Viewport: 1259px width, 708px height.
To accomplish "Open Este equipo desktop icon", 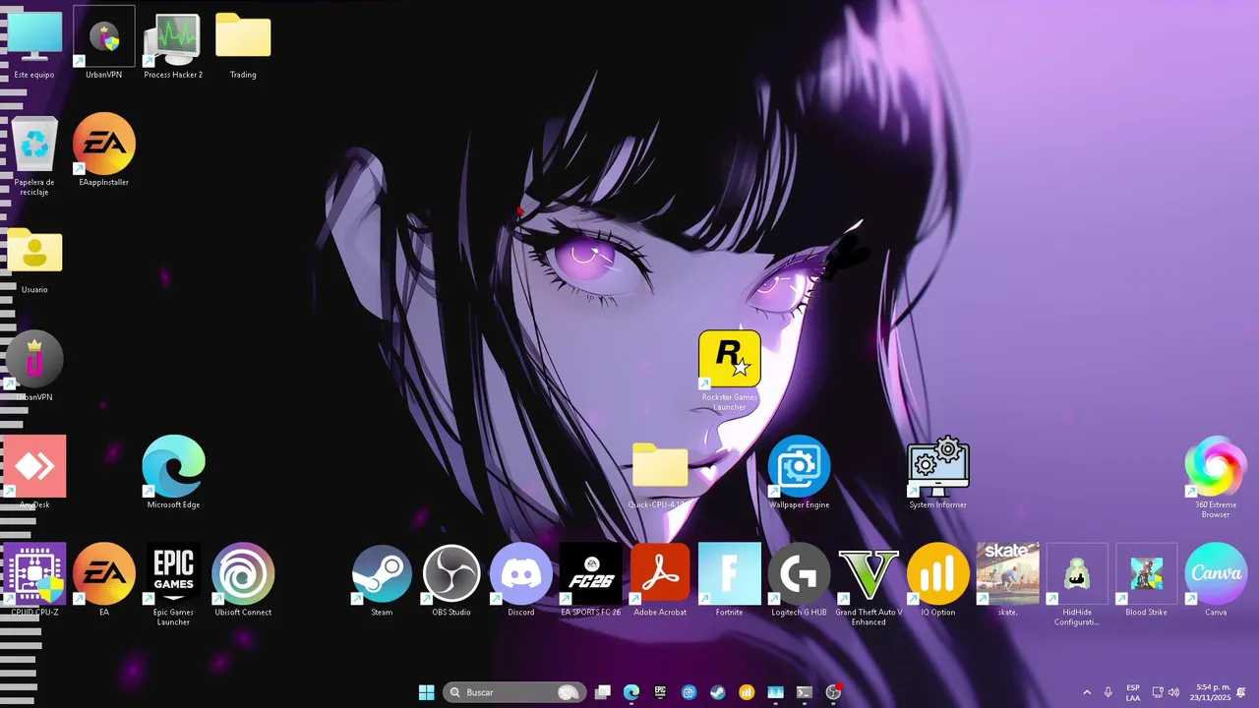I will pos(34,44).
